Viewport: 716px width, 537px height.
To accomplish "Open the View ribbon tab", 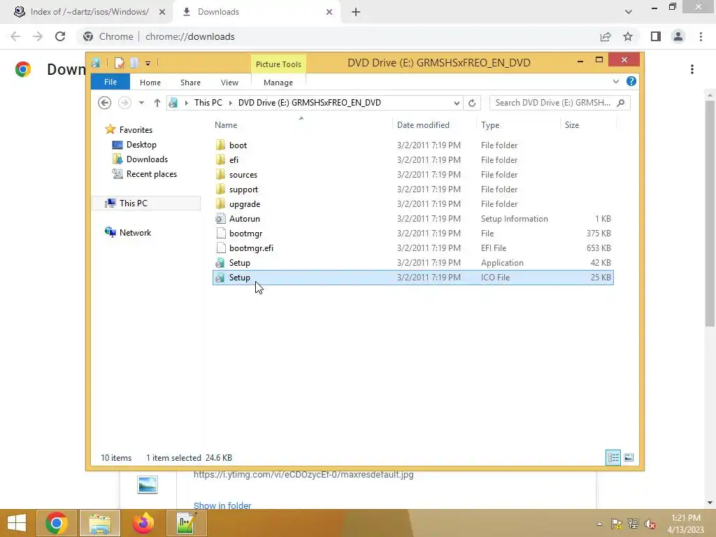I will coord(229,83).
